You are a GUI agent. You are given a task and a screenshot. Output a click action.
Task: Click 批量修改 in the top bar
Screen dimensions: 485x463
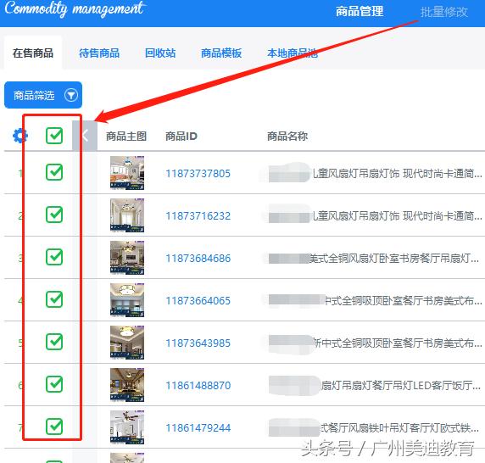pos(443,12)
